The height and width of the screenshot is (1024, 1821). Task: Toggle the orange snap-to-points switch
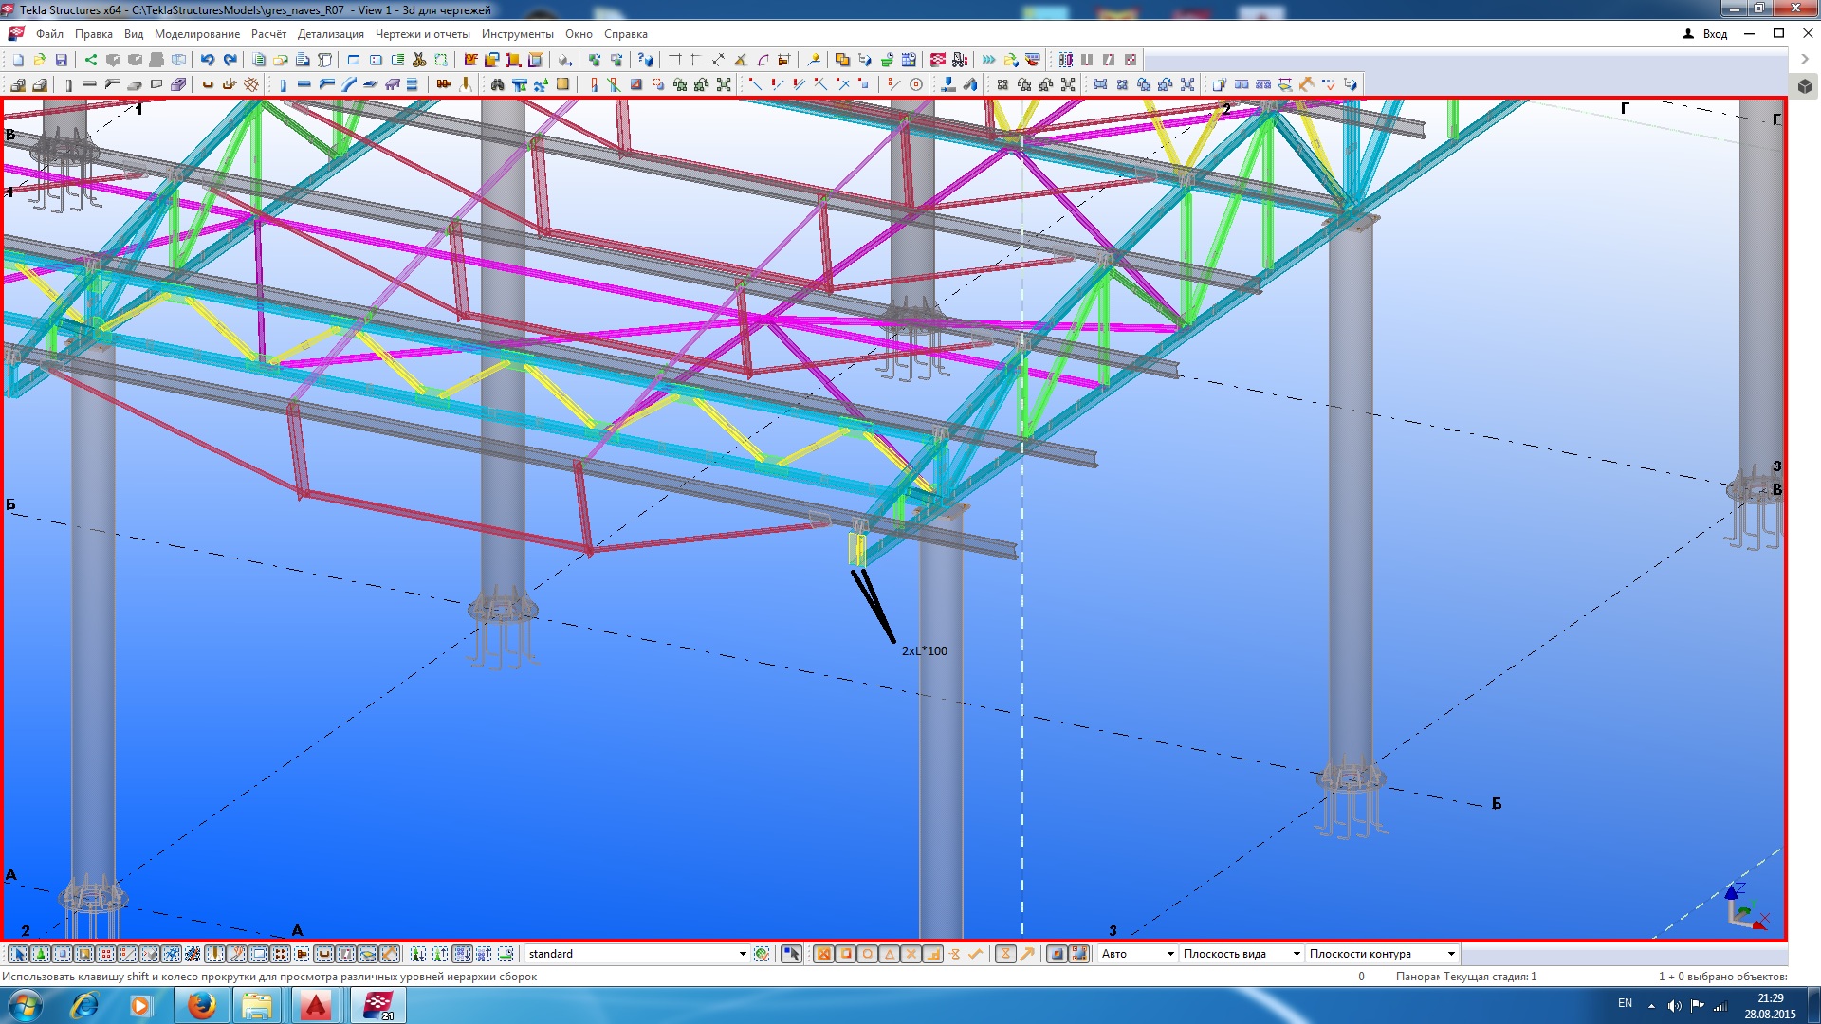coord(823,954)
